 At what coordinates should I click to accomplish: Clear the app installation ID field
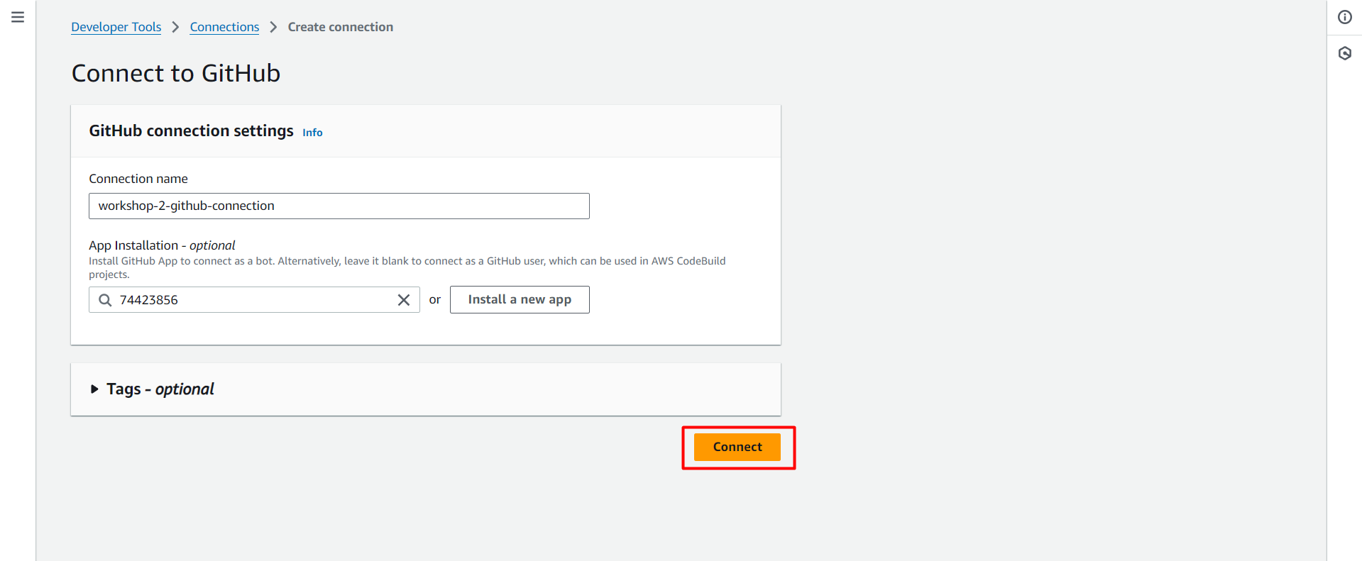tap(404, 300)
